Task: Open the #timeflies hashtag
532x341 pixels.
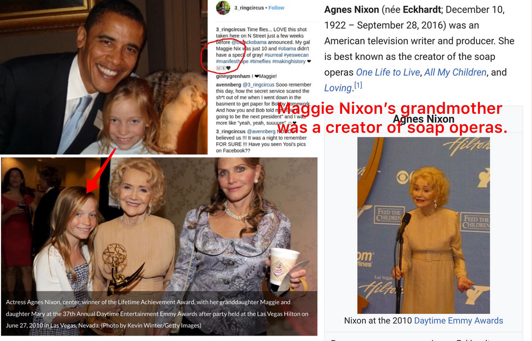Action: 260,62
